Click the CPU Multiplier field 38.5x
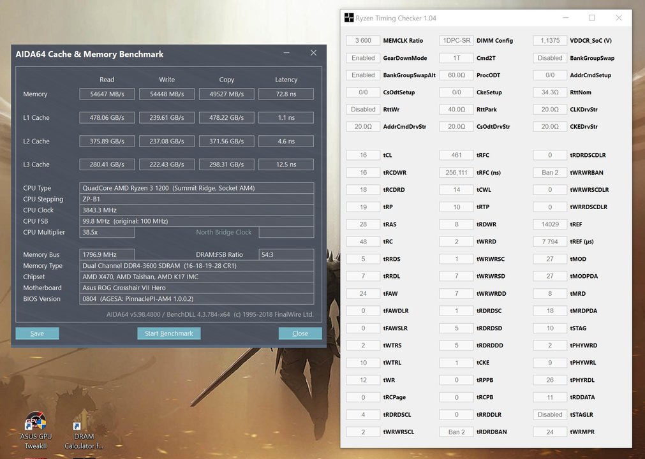Viewport: 645px width, 459px height. click(107, 232)
